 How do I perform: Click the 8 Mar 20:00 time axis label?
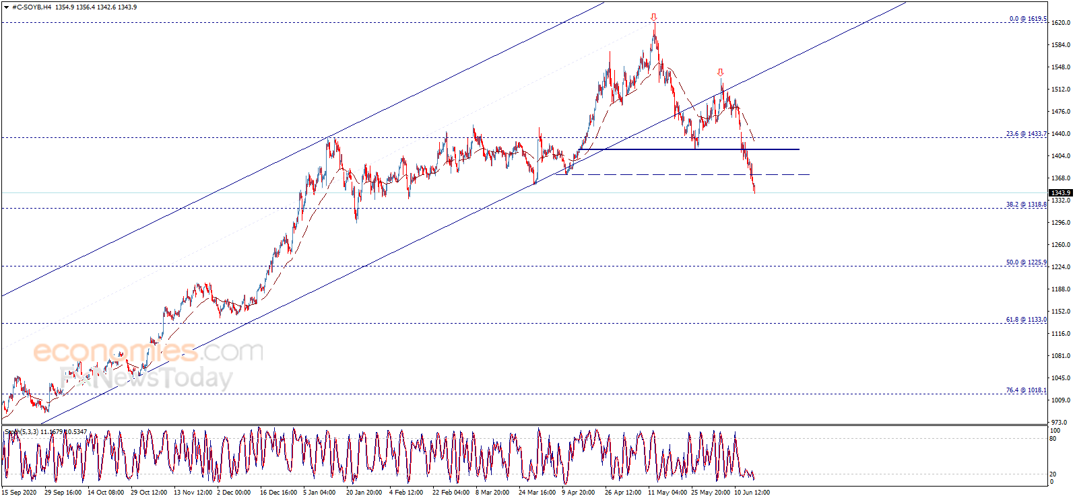tap(492, 493)
